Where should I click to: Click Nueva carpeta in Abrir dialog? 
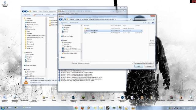(74, 23)
